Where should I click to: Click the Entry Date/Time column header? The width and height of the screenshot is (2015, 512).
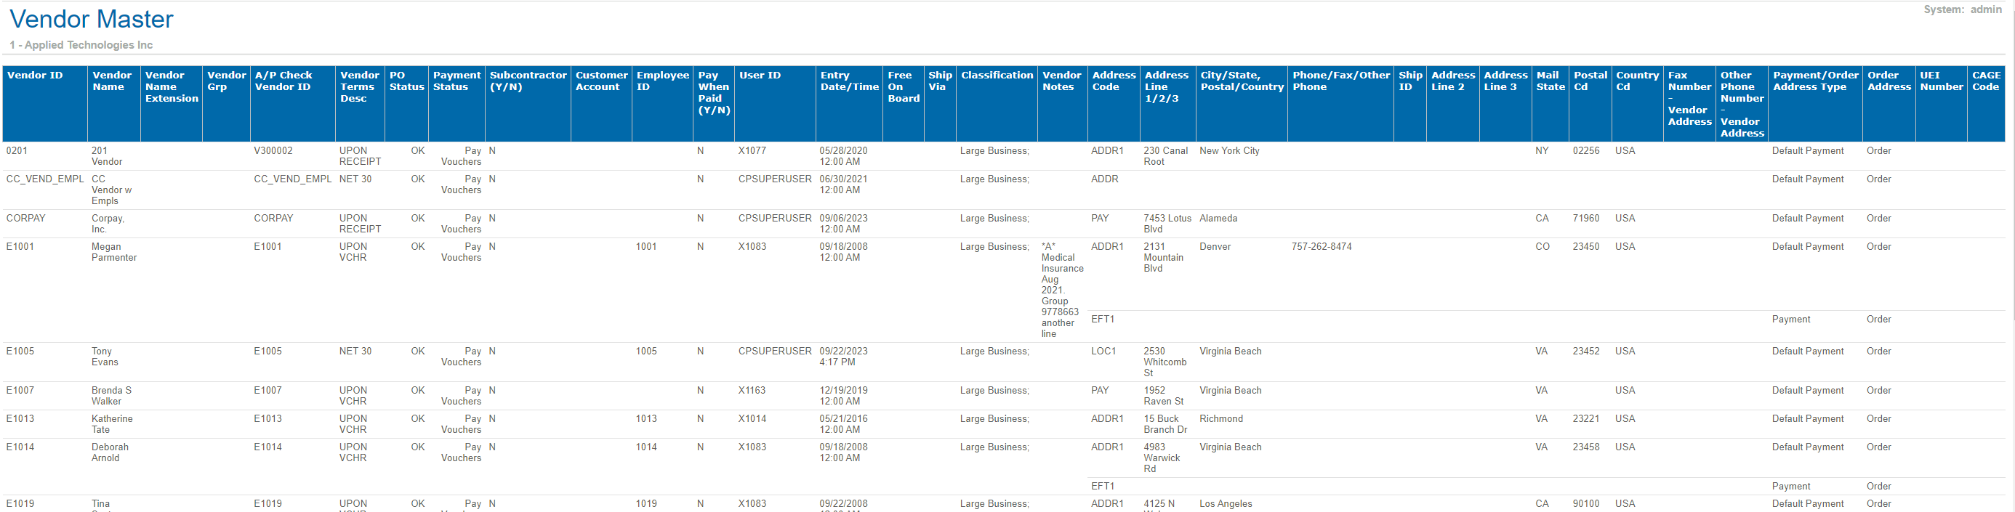(x=849, y=81)
